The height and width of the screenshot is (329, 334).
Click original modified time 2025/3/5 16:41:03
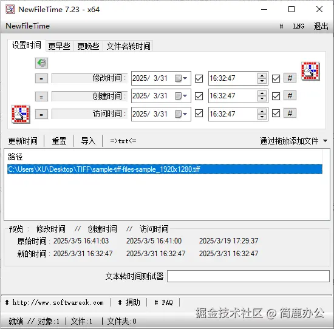tap(81, 241)
